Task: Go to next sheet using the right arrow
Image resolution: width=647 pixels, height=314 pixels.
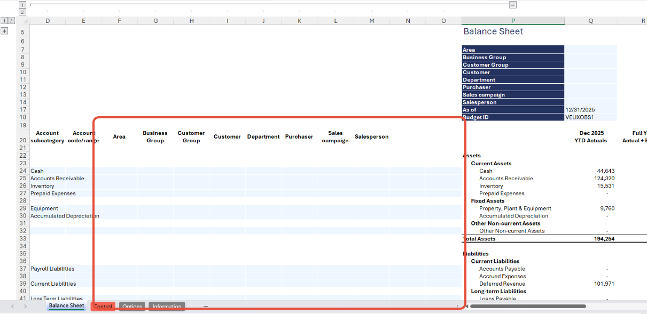Action: 25,306
